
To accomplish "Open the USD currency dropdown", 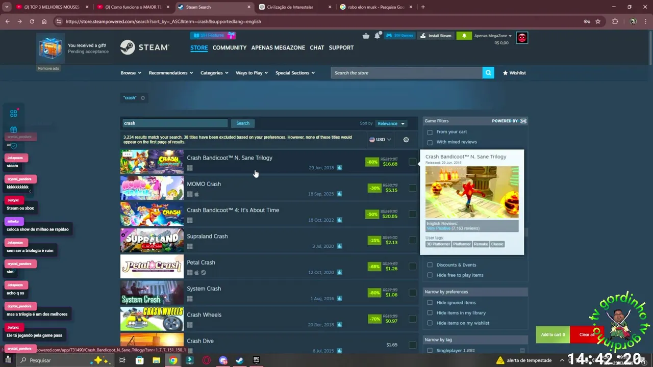I will pyautogui.click(x=380, y=140).
